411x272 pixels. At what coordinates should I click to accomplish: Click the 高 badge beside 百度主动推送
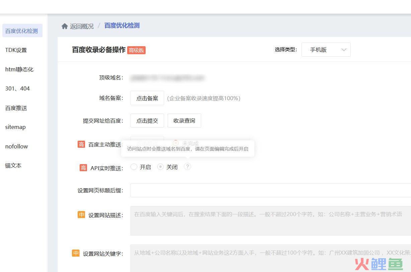pyautogui.click(x=81, y=144)
